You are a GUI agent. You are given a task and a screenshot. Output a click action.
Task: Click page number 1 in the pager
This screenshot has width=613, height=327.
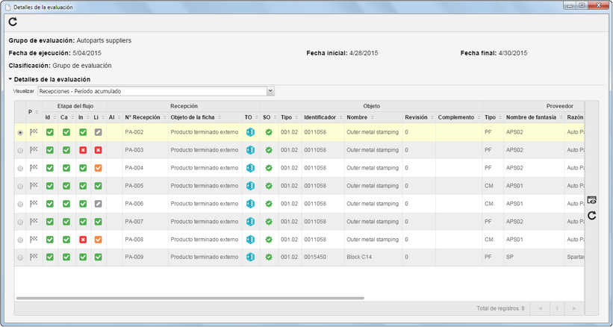tap(557, 308)
